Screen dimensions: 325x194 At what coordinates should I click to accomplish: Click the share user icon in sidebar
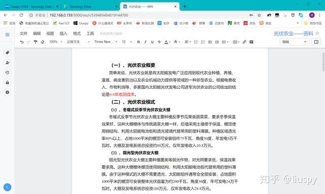click(x=8, y=62)
